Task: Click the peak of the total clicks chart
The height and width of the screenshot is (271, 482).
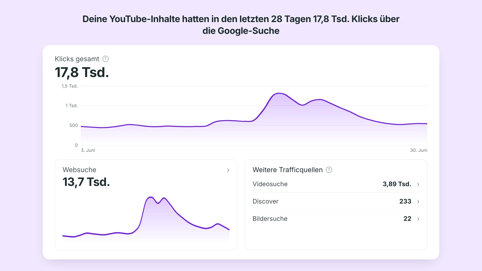Action: 279,93
